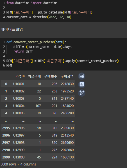Click recency value 107
Image resolution: width=127 pixels, height=168 pixels.
coord(38,106)
